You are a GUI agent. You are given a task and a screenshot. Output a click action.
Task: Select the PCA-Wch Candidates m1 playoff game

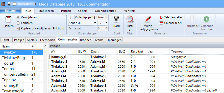coord(137,90)
